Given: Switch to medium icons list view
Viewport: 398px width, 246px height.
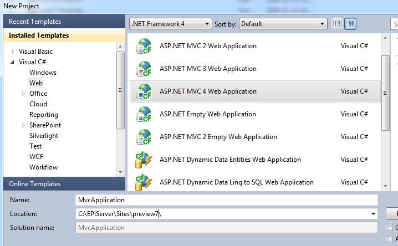Looking at the screenshot, I should tap(350, 24).
